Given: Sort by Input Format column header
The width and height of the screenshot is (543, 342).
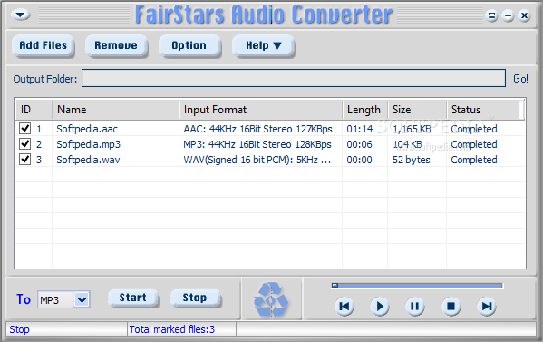Looking at the screenshot, I should pos(261,110).
